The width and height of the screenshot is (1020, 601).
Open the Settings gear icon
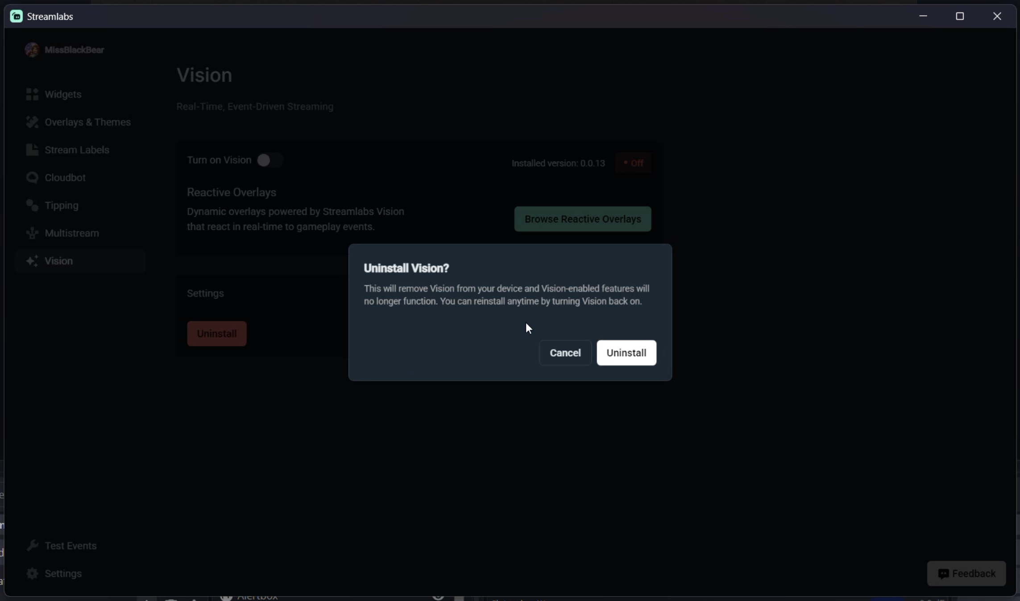(32, 573)
